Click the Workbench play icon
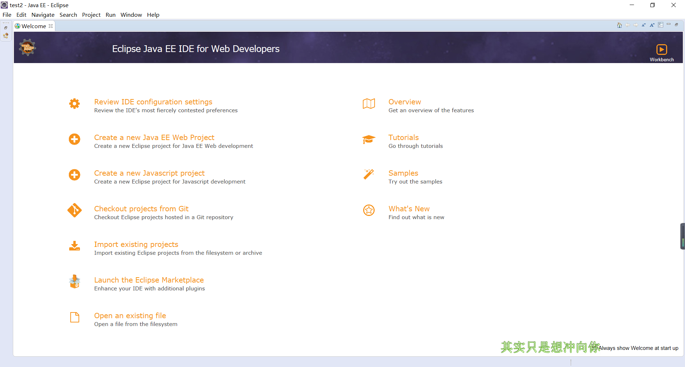The height and width of the screenshot is (367, 685). click(661, 49)
